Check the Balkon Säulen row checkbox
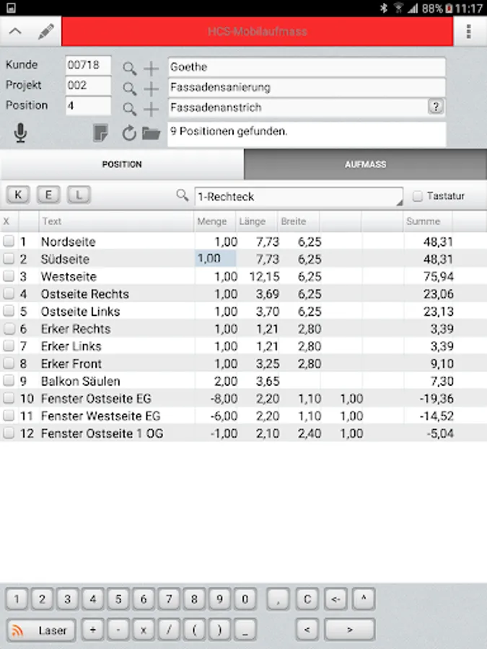Screen dimensions: 487x649 tap(9, 380)
